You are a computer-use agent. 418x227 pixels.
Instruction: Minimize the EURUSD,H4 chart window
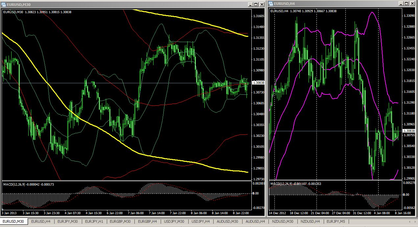pyautogui.click(x=402, y=4)
